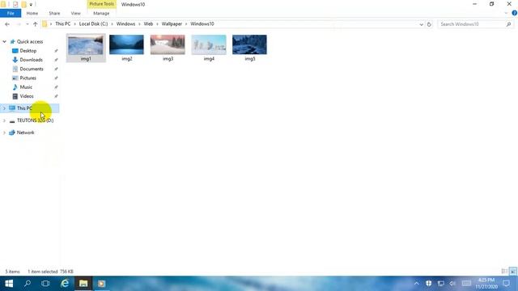Click the search magnifier icon
Viewport: 518px width, 291px height.
click(x=509, y=24)
